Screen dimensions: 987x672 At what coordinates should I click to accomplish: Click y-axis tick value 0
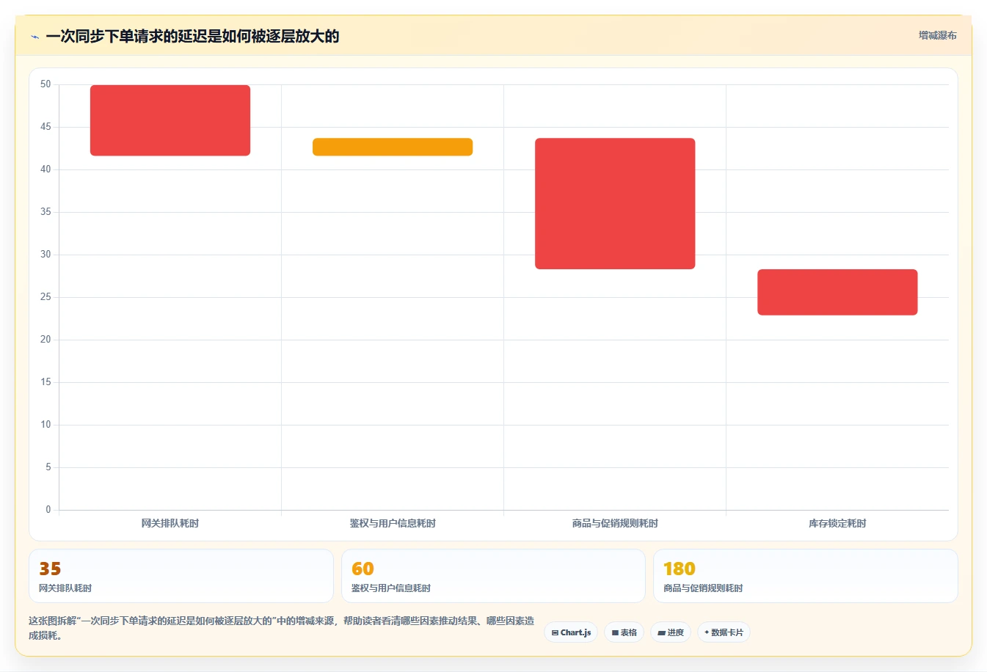point(48,510)
